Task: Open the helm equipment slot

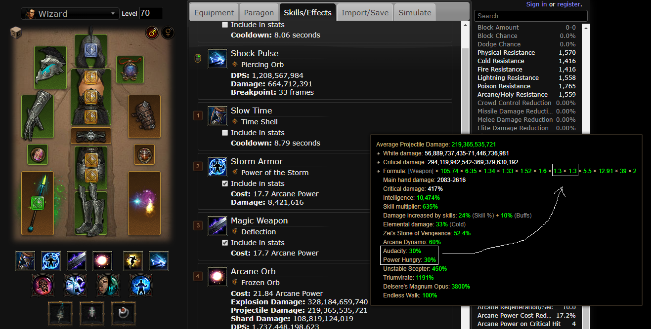Action: coord(91,51)
